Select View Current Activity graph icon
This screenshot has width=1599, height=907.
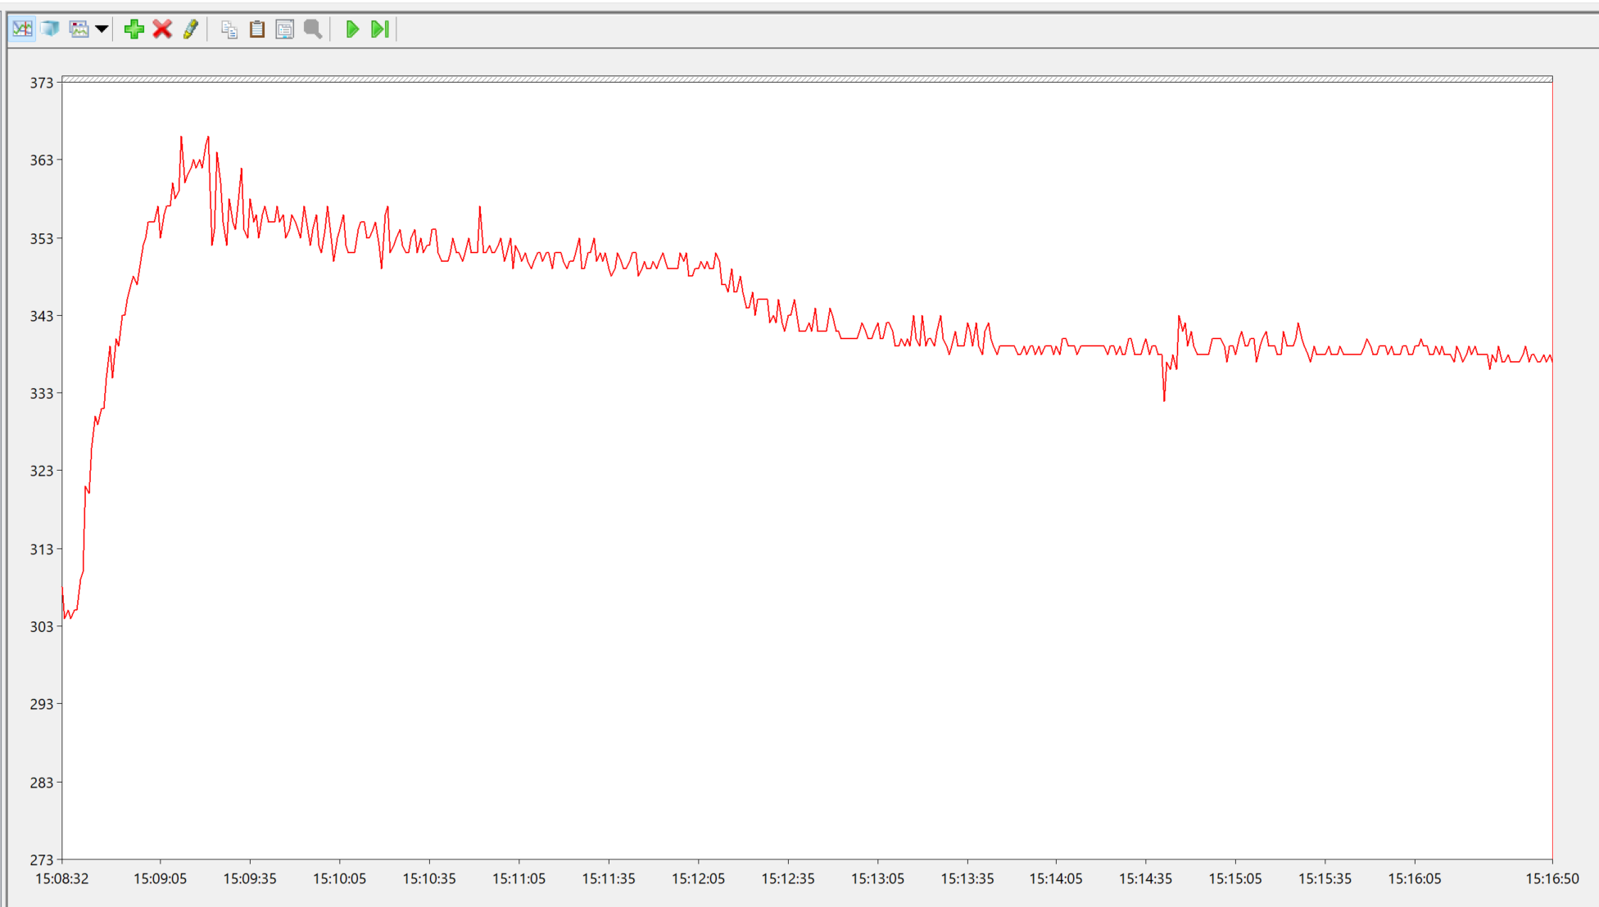tap(22, 29)
